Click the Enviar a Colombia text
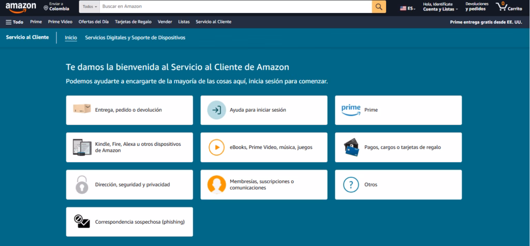530x246 pixels. (59, 7)
